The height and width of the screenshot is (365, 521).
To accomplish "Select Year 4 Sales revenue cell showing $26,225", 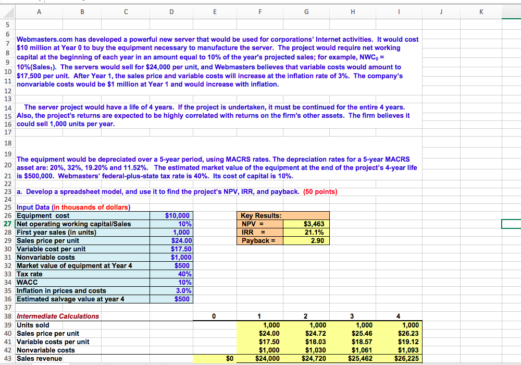I will pyautogui.click(x=399, y=358).
